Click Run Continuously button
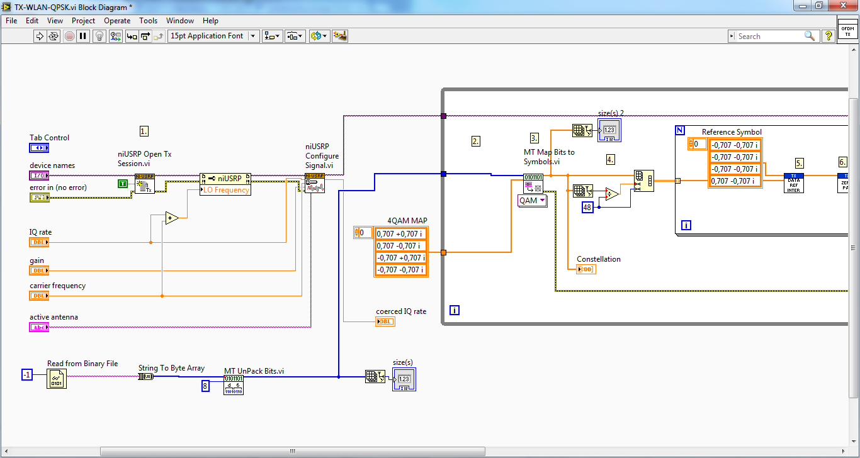The image size is (860, 458). pyautogui.click(x=54, y=36)
